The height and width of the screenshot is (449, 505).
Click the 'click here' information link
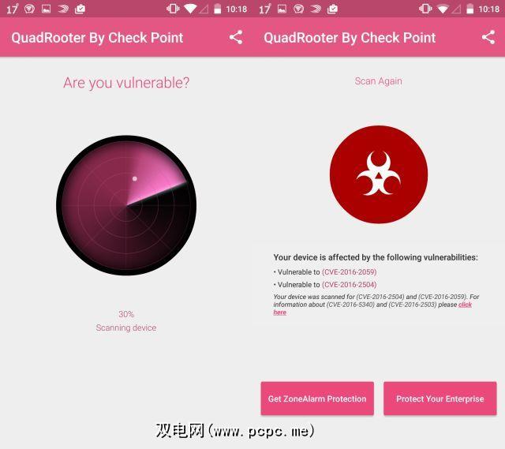pos(465,305)
